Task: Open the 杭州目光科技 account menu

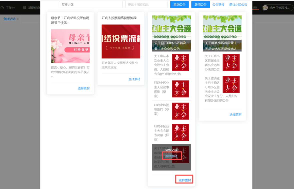Action: (x=279, y=8)
